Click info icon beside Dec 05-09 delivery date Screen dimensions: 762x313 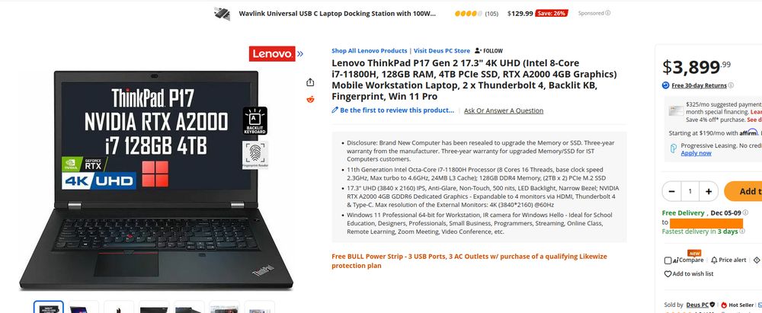coord(745,213)
